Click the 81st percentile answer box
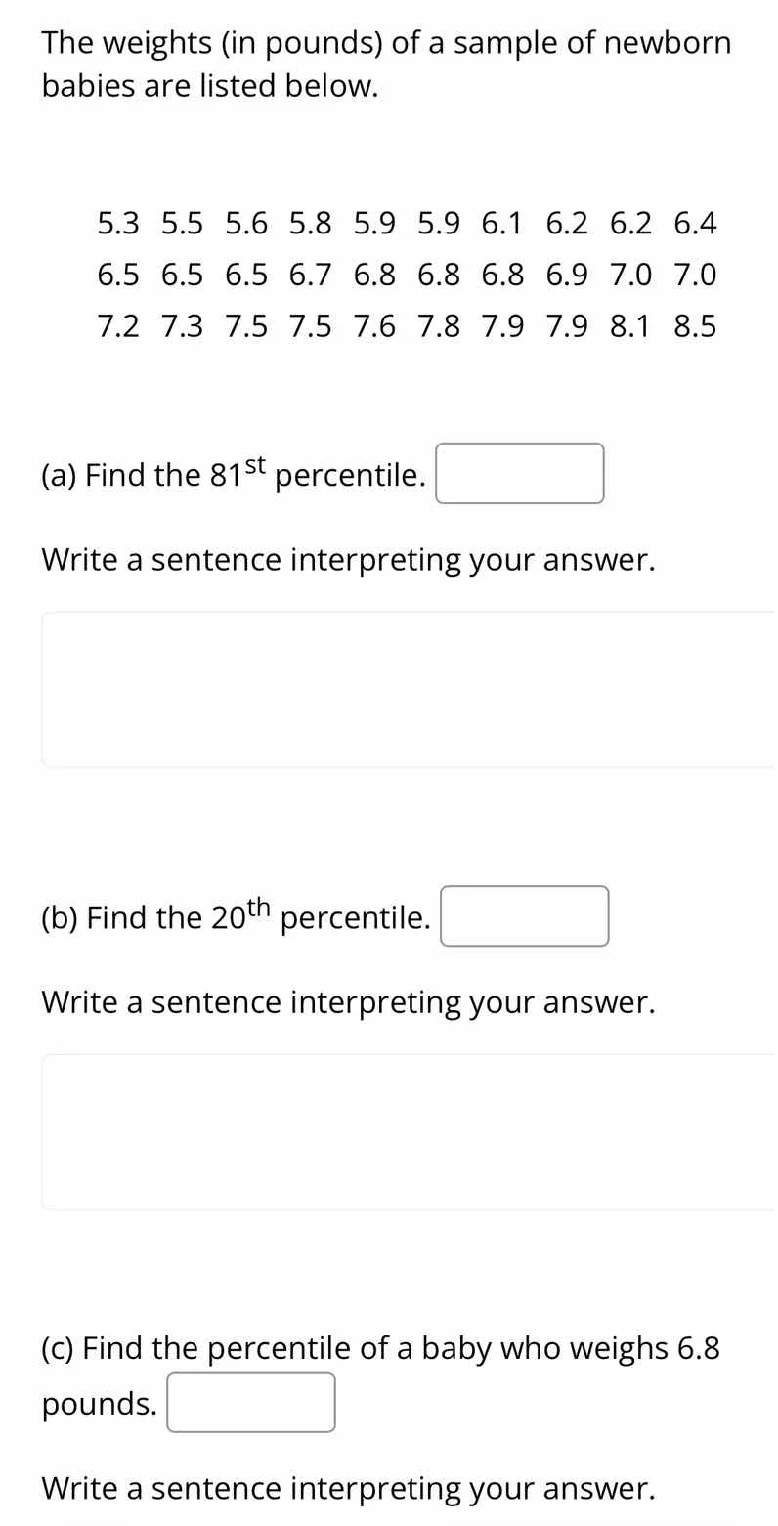The width and height of the screenshot is (778, 1526). pos(519,474)
